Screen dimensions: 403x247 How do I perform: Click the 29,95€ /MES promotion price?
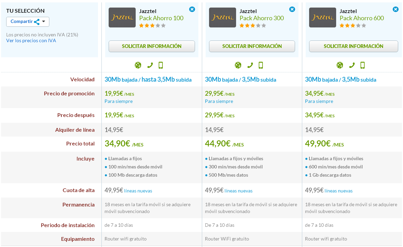tap(220, 94)
